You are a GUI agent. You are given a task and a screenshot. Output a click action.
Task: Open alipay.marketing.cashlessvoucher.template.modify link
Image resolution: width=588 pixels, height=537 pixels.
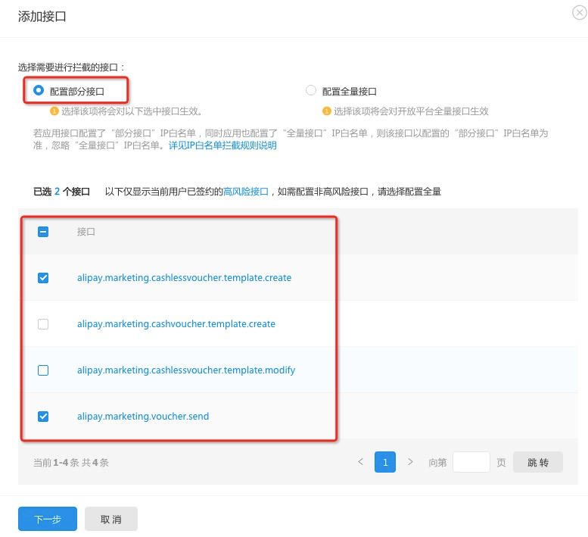pyautogui.click(x=186, y=370)
